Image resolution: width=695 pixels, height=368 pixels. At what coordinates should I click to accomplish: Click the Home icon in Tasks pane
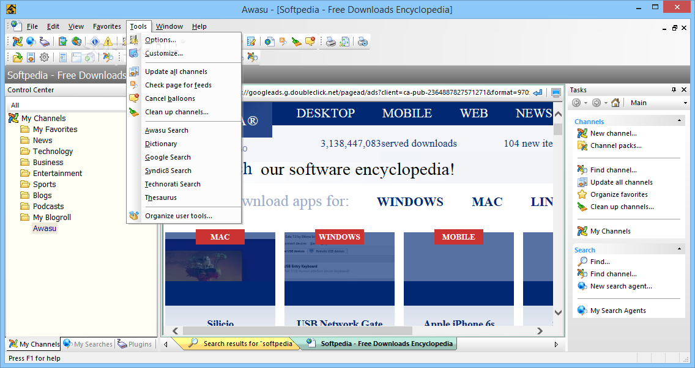pos(615,103)
